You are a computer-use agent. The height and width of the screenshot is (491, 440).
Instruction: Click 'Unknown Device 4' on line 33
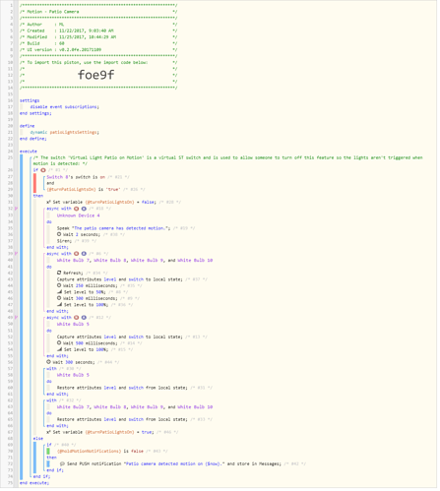[x=79, y=216]
